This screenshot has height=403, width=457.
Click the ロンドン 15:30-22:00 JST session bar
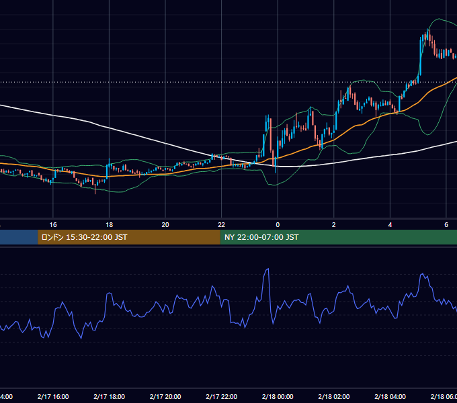pos(129,237)
